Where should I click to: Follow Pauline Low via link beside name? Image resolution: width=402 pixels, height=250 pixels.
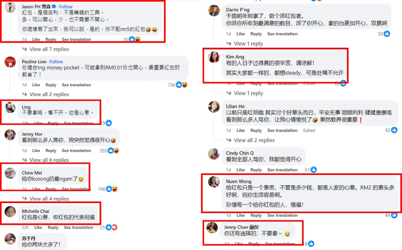56,62
